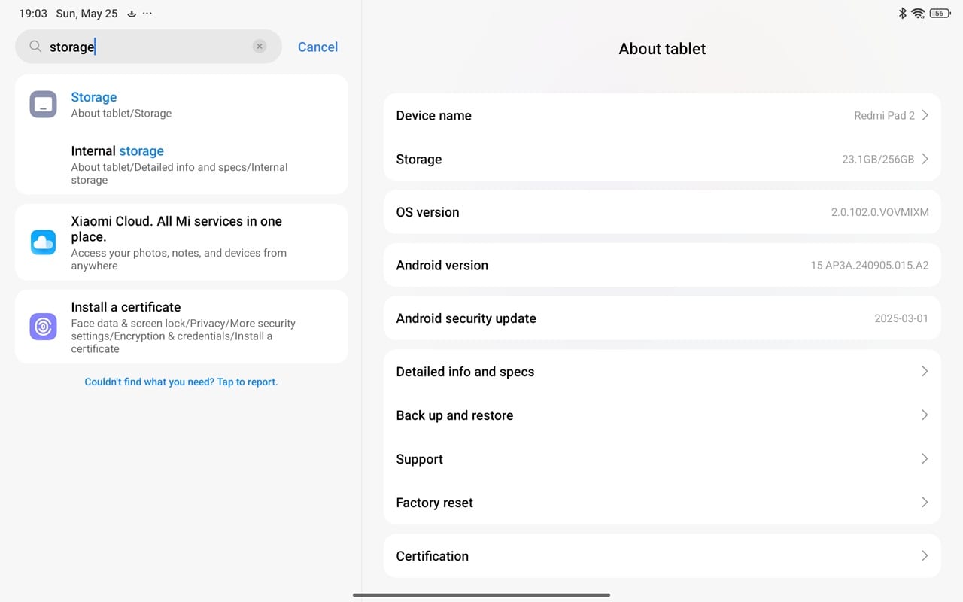This screenshot has height=602, width=963.
Task: Expand Detailed info and specs chevron
Action: tap(925, 372)
